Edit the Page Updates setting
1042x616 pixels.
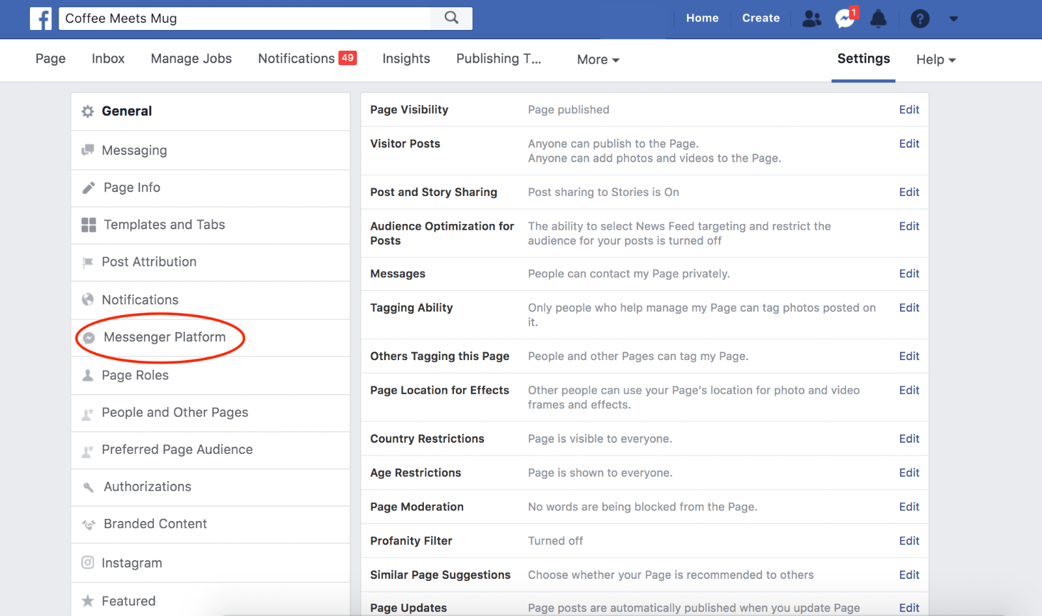[909, 608]
